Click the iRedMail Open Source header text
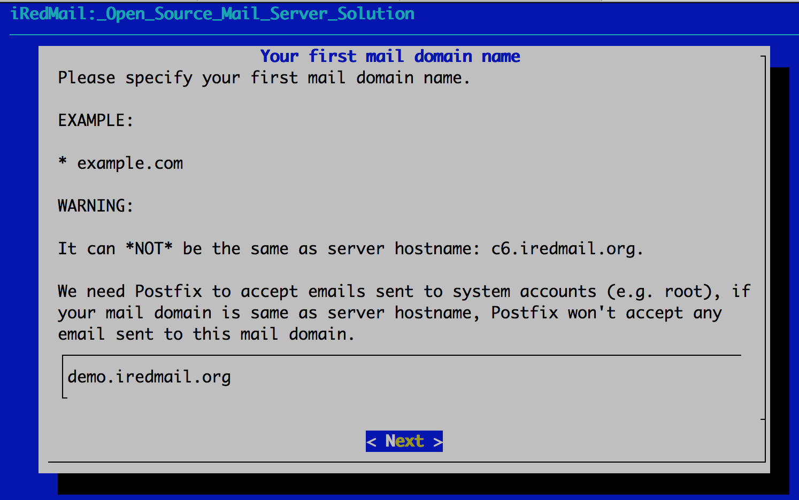Viewport: 799px width, 500px height. point(212,14)
